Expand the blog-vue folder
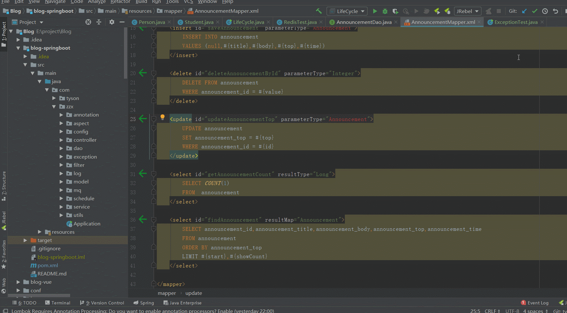This screenshot has width=567, height=313. click(x=18, y=282)
